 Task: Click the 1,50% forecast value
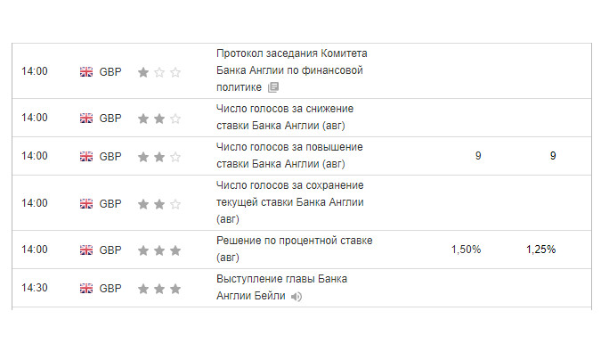466,250
